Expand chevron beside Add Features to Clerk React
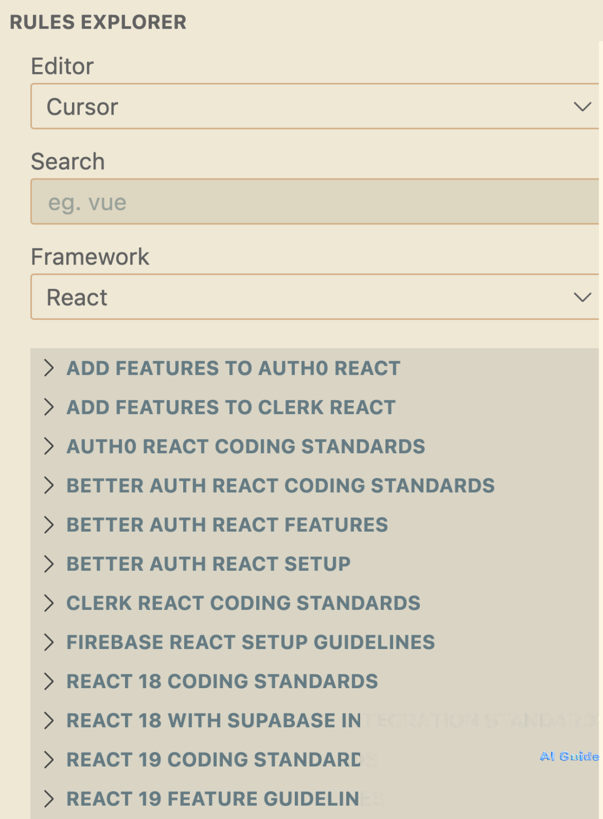This screenshot has width=603, height=819. point(49,407)
